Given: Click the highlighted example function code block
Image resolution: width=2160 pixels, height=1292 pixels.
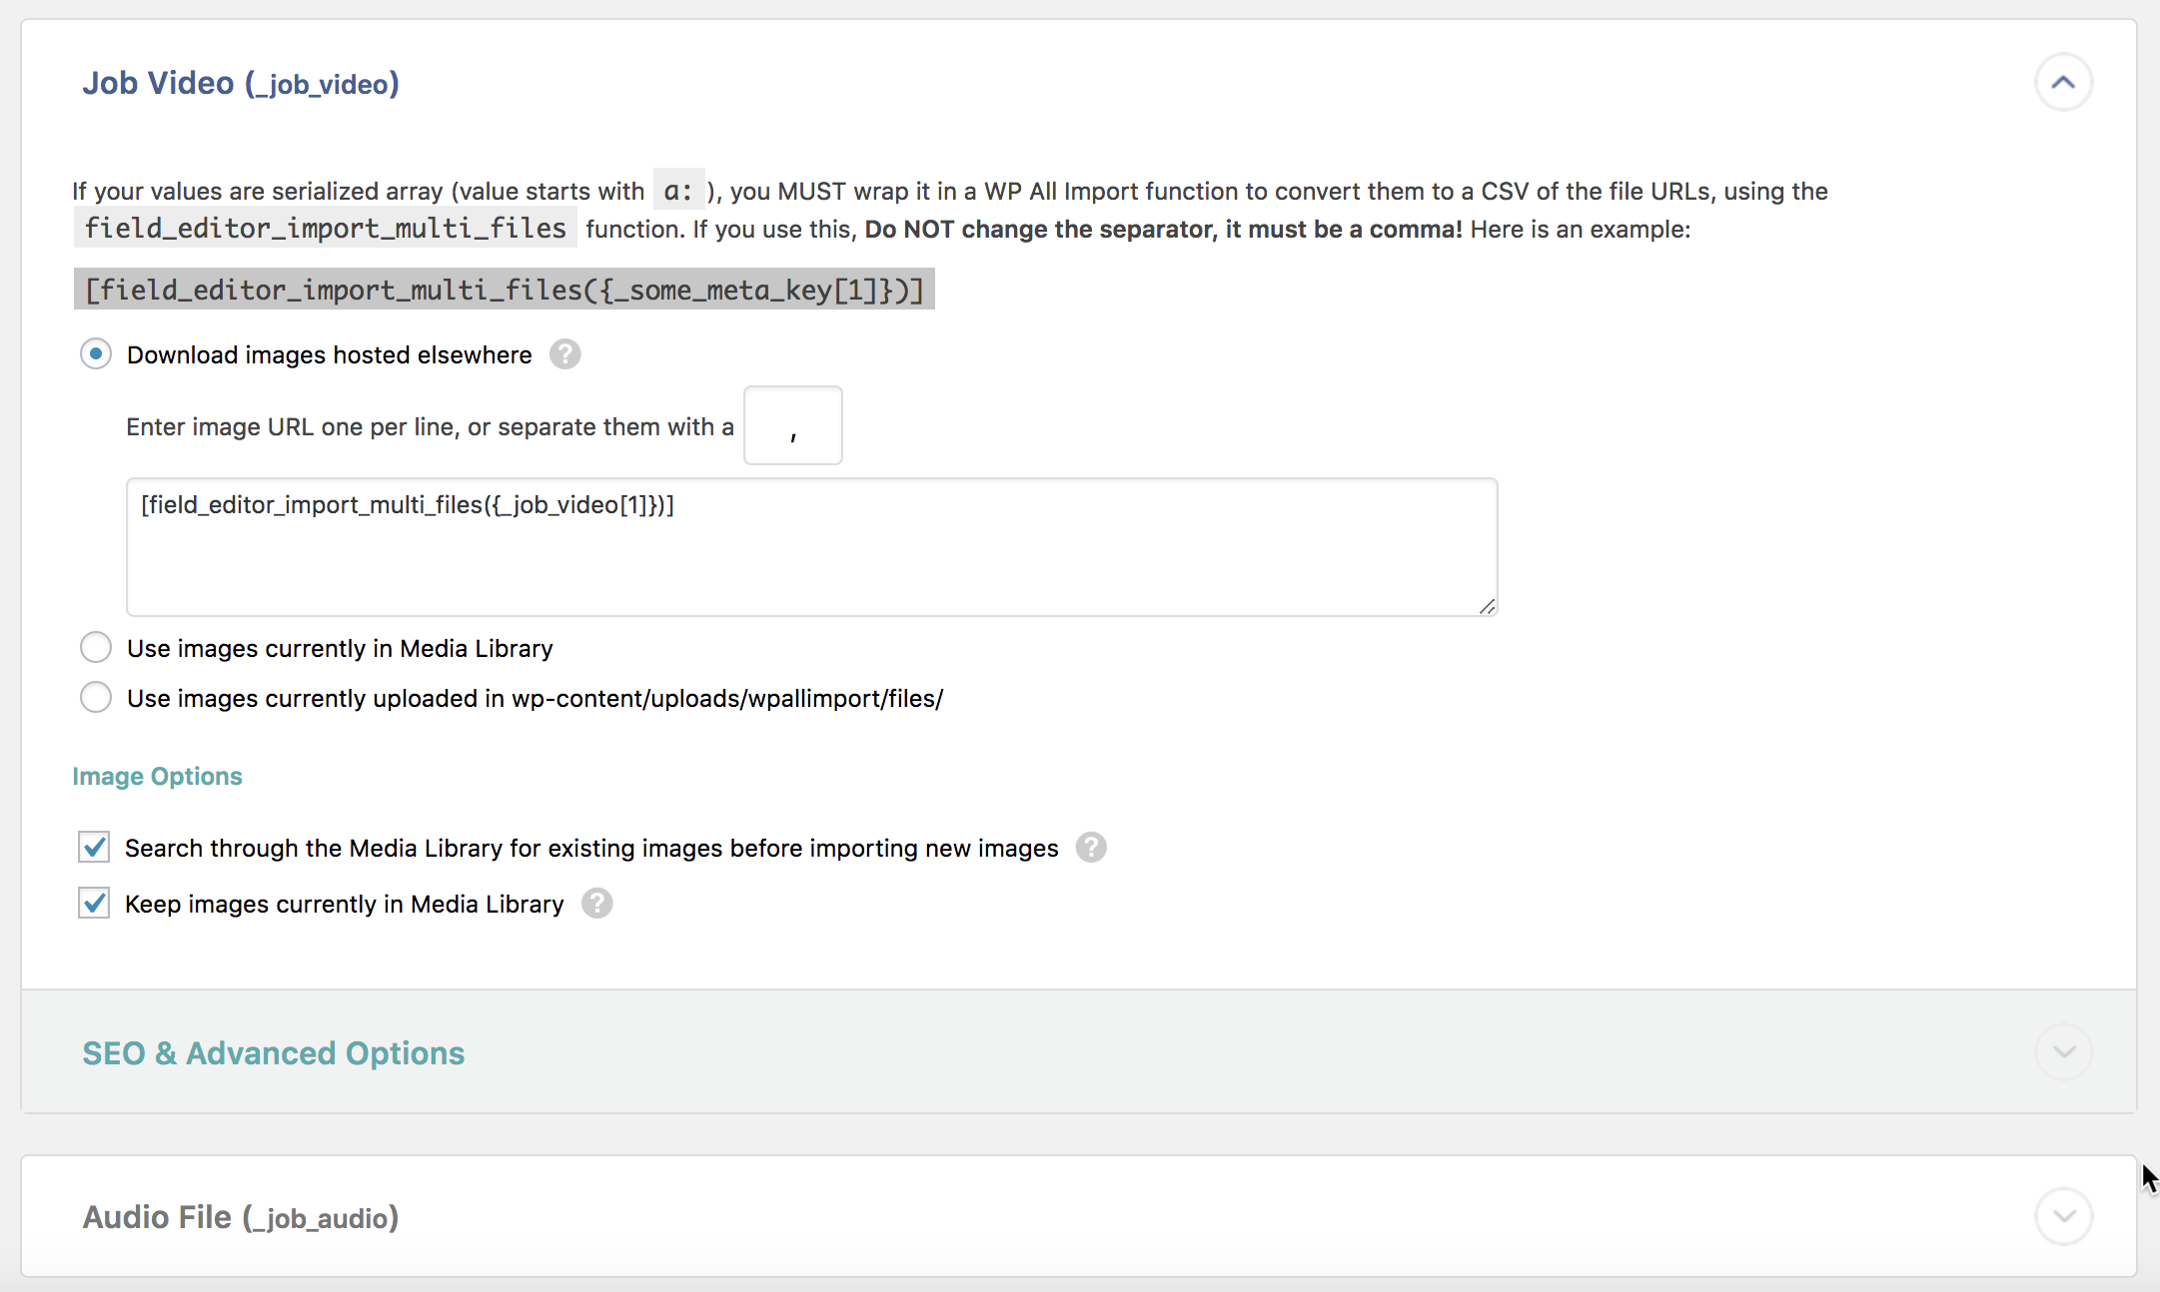Looking at the screenshot, I should tap(505, 290).
